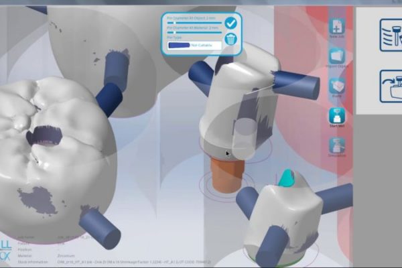Adjust the Pin Diameter At Object slider
This screenshot has height=268, width=402.
point(194,22)
